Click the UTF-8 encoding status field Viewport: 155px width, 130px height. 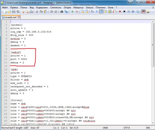click(x=127, y=128)
